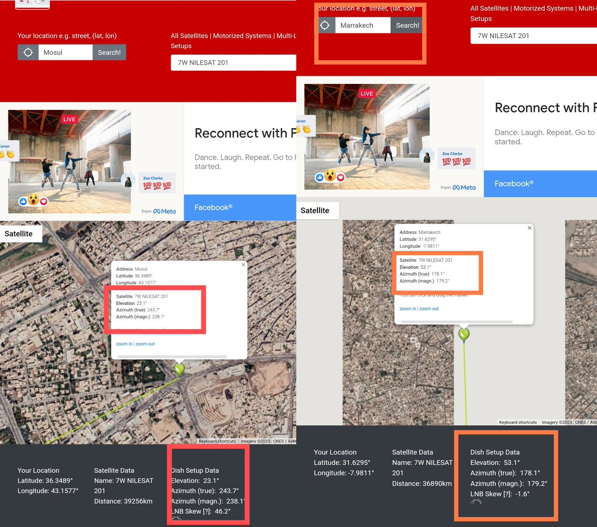
Task: Click the reaction emojis on the Marrakech-side ad
Action: tap(330, 176)
